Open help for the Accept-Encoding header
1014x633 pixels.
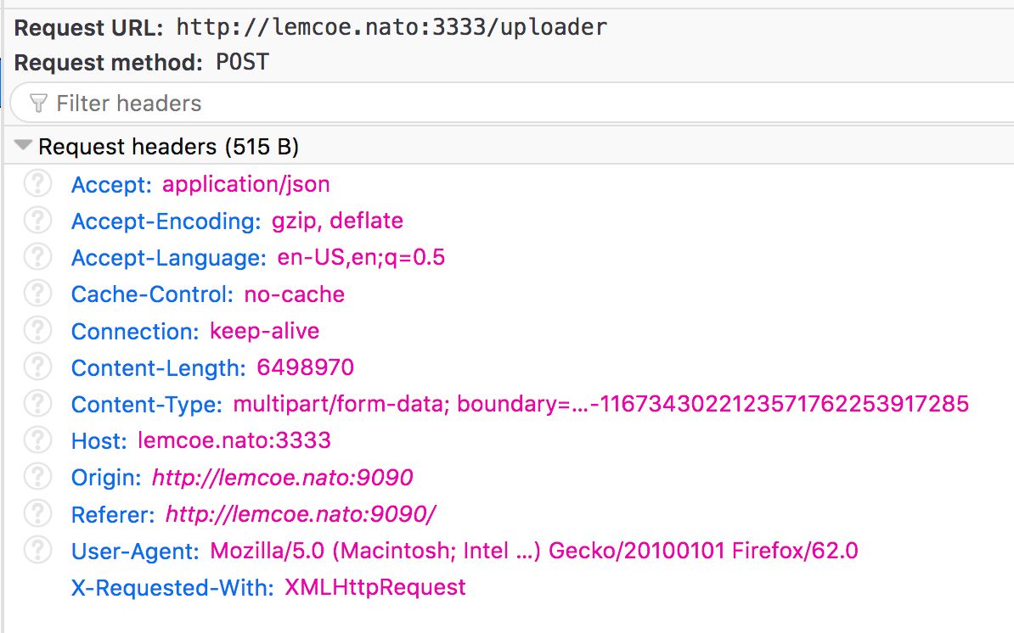(x=37, y=221)
